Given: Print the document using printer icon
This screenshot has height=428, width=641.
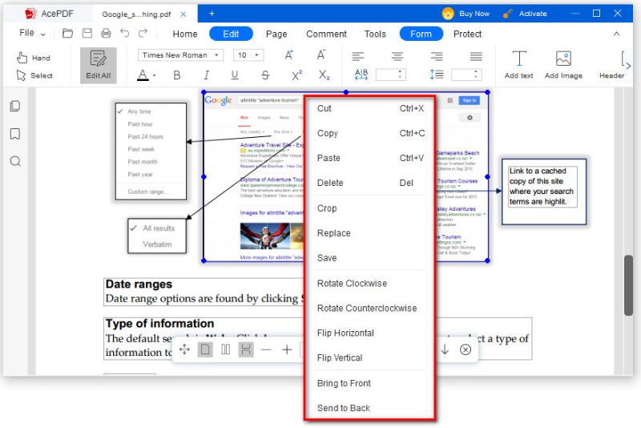Looking at the screenshot, I should coord(106,33).
